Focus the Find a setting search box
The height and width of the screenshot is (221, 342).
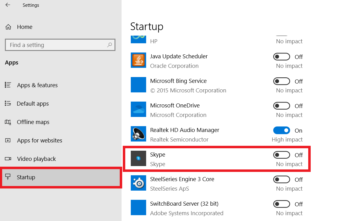pyautogui.click(x=60, y=45)
